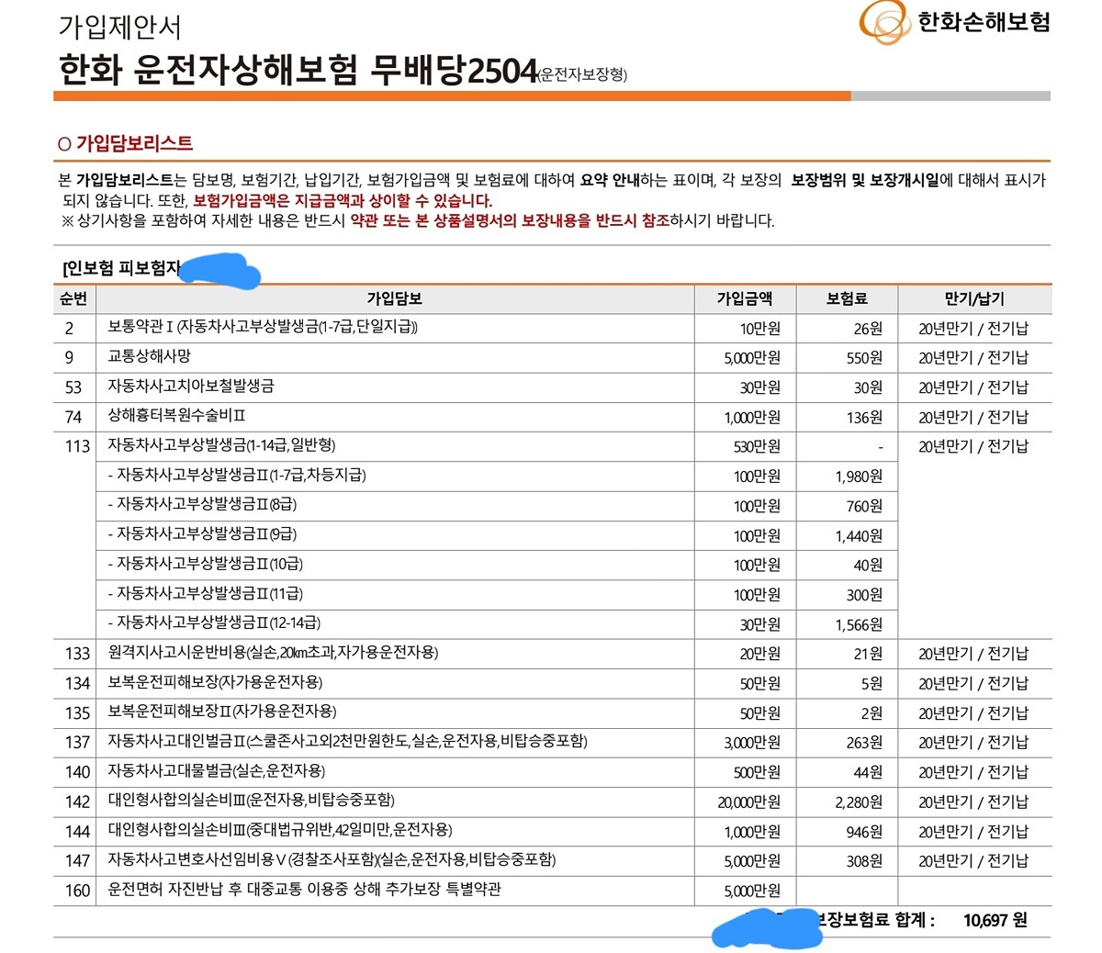This screenshot has width=1102, height=953.
Task: Select the 교통상해사망 coverage name
Action: click(150, 356)
